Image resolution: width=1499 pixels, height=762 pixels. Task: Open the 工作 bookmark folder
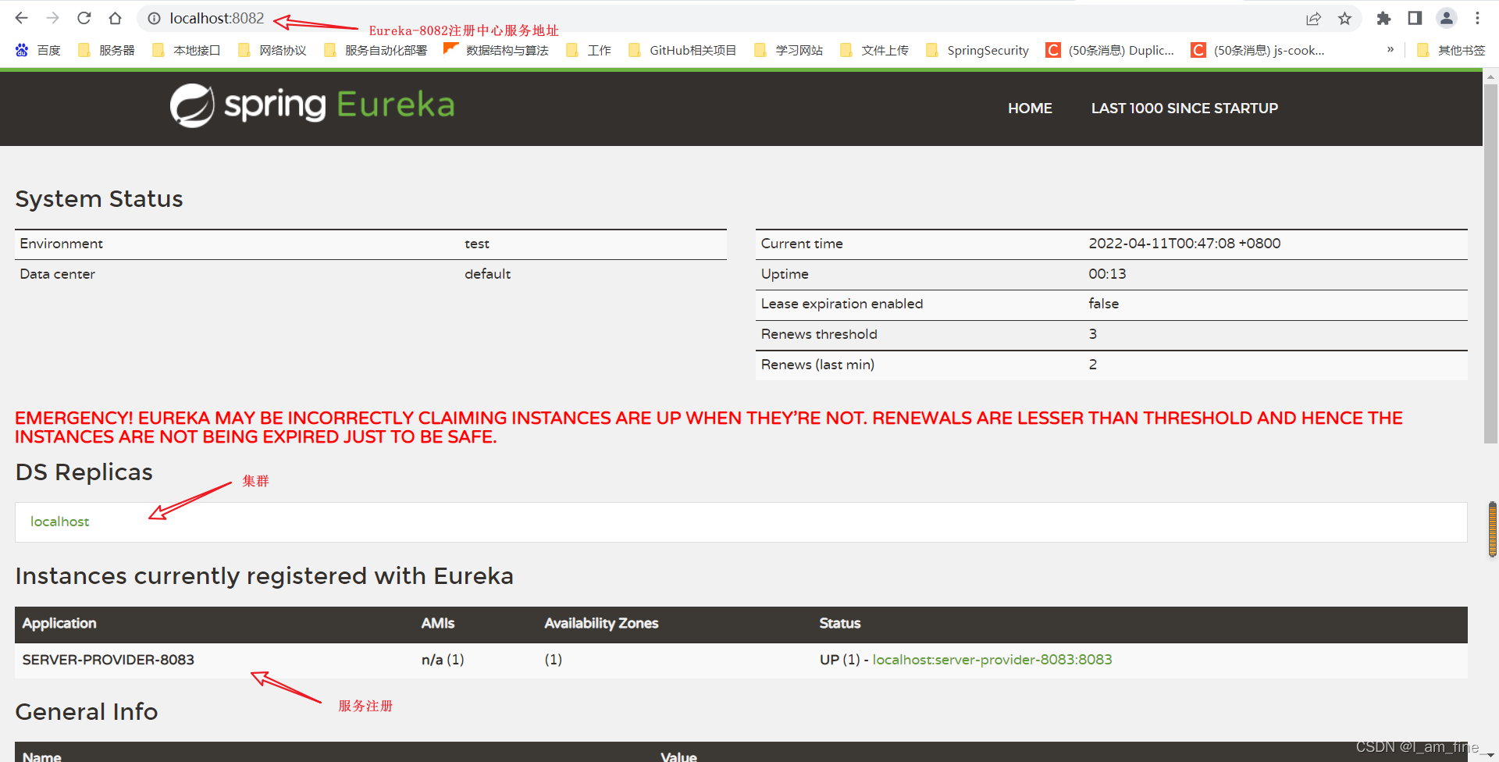tap(589, 50)
